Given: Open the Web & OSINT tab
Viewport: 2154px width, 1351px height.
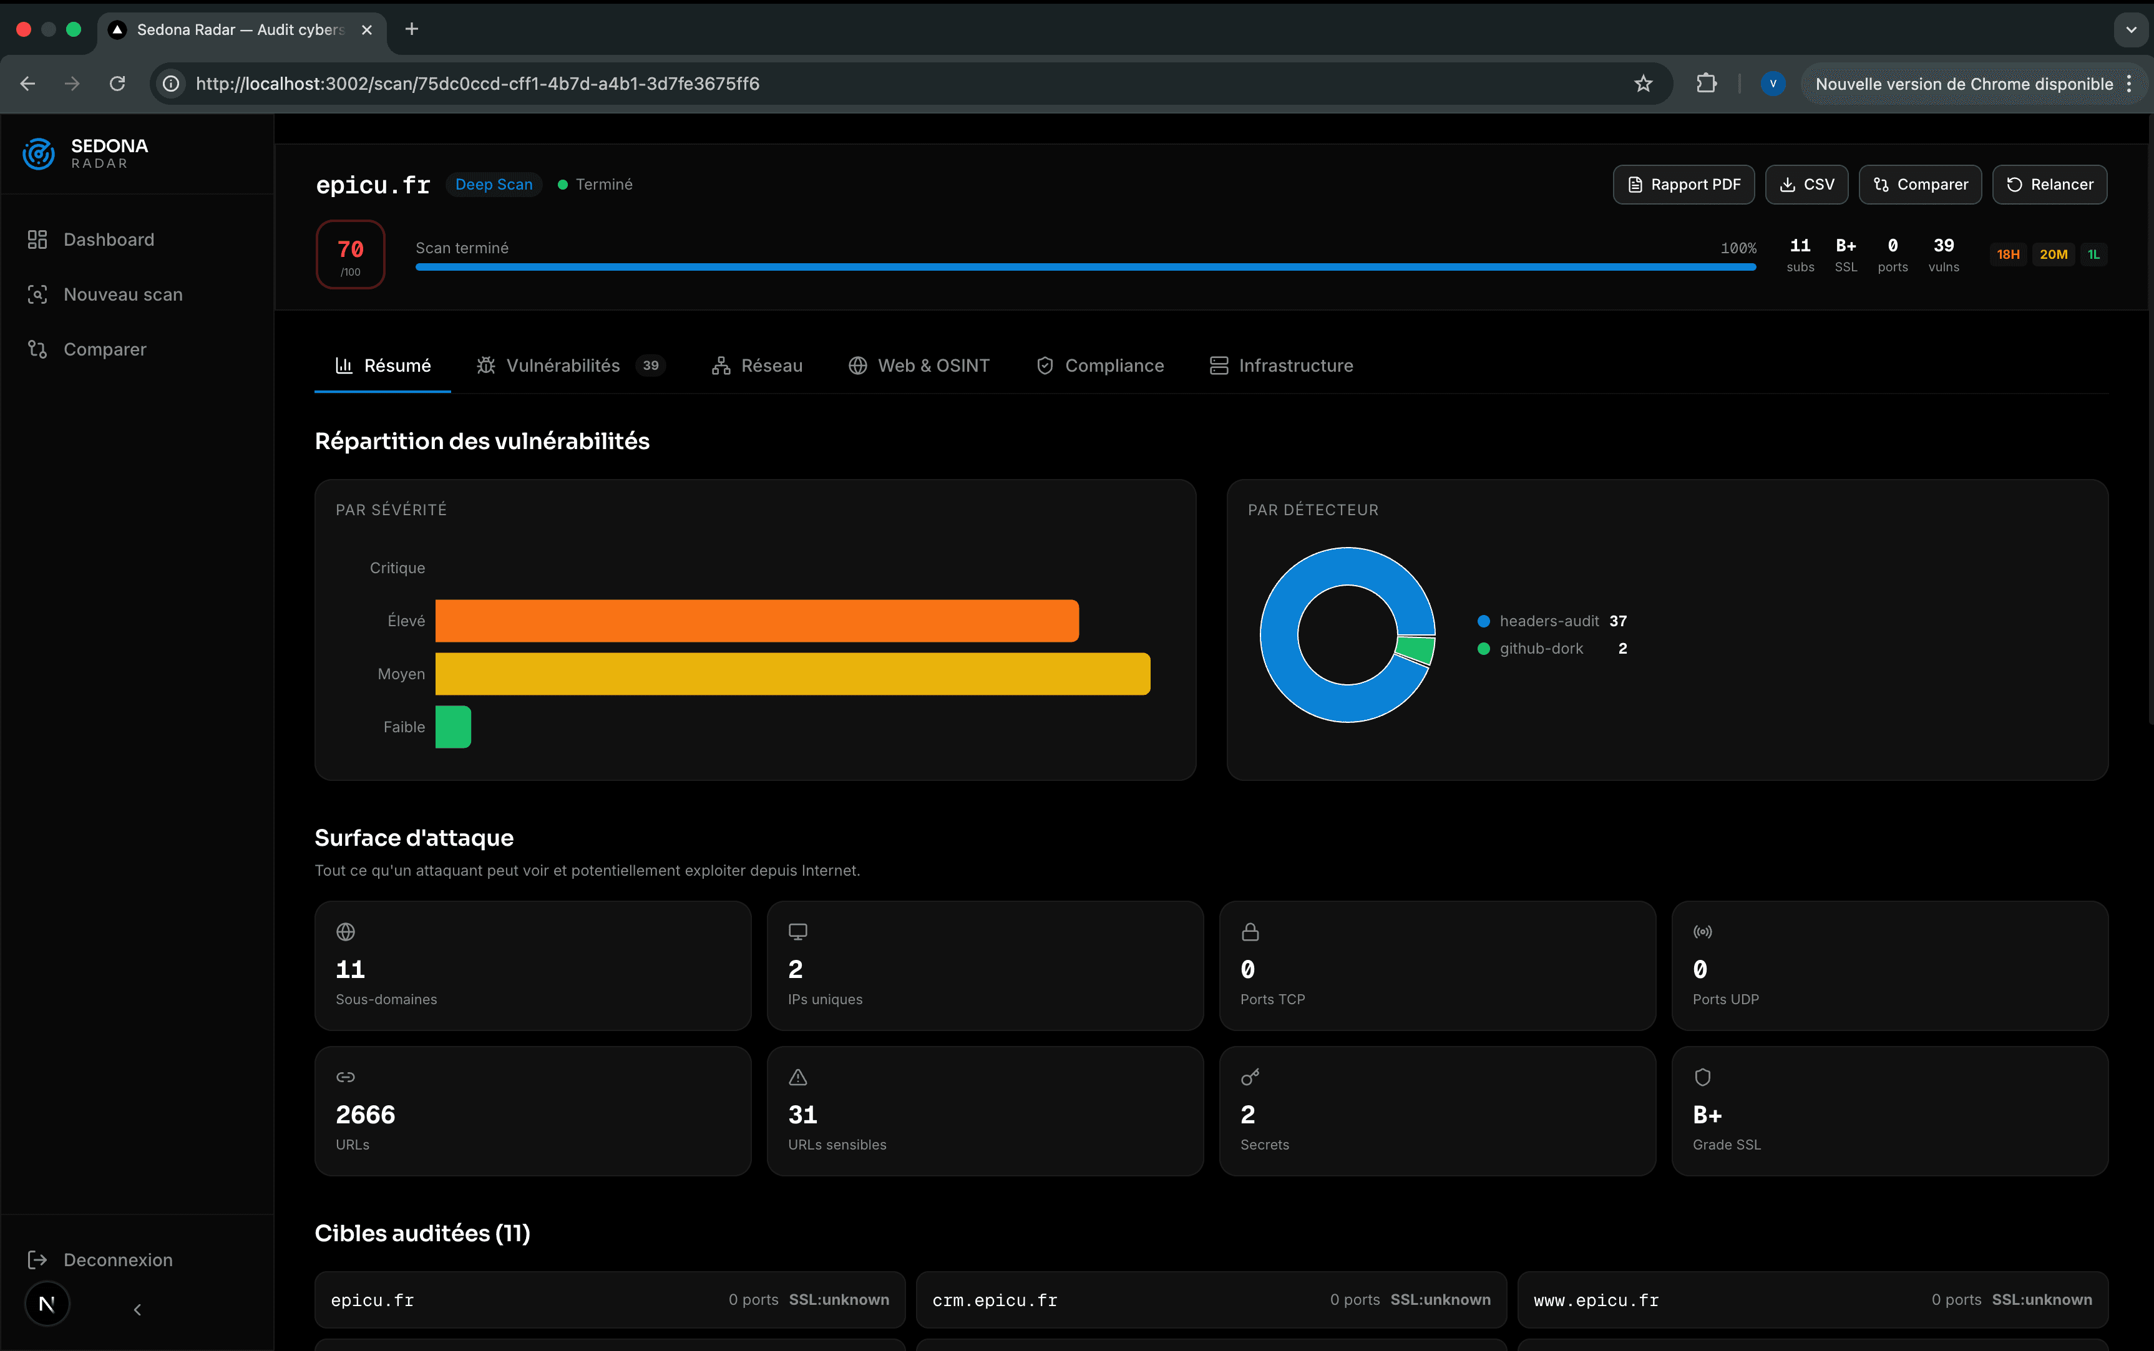Looking at the screenshot, I should 932,366.
